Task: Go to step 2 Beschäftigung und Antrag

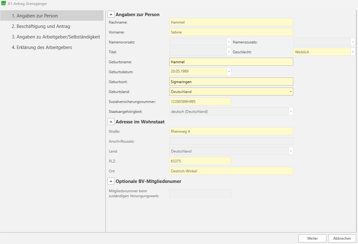Action: tap(41, 26)
